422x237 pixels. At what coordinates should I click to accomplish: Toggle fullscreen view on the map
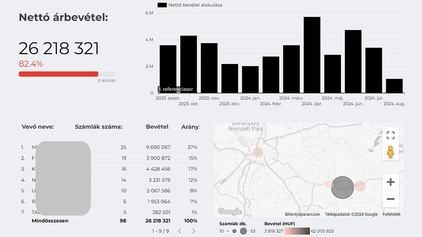[x=390, y=135]
